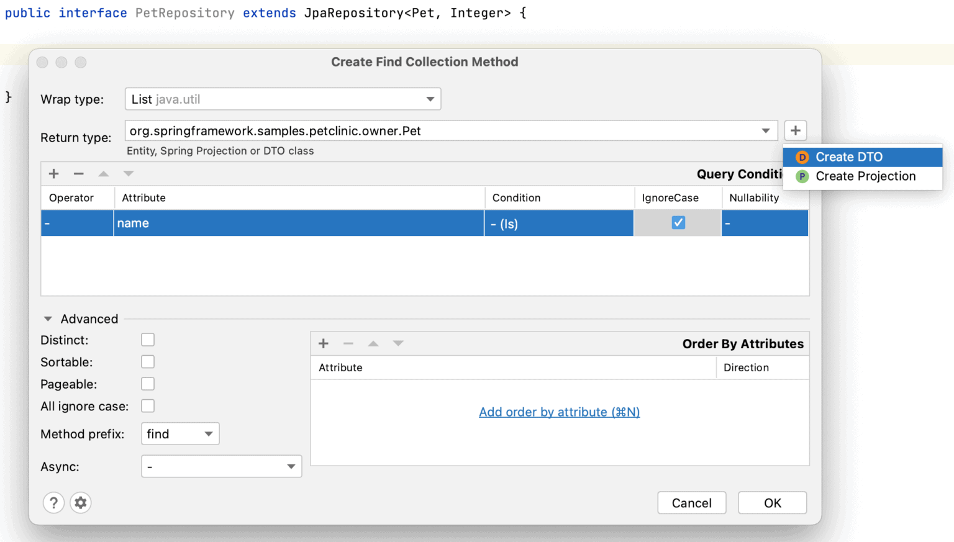This screenshot has height=542, width=954.
Task: Confirm the dialog with OK
Action: (x=772, y=503)
